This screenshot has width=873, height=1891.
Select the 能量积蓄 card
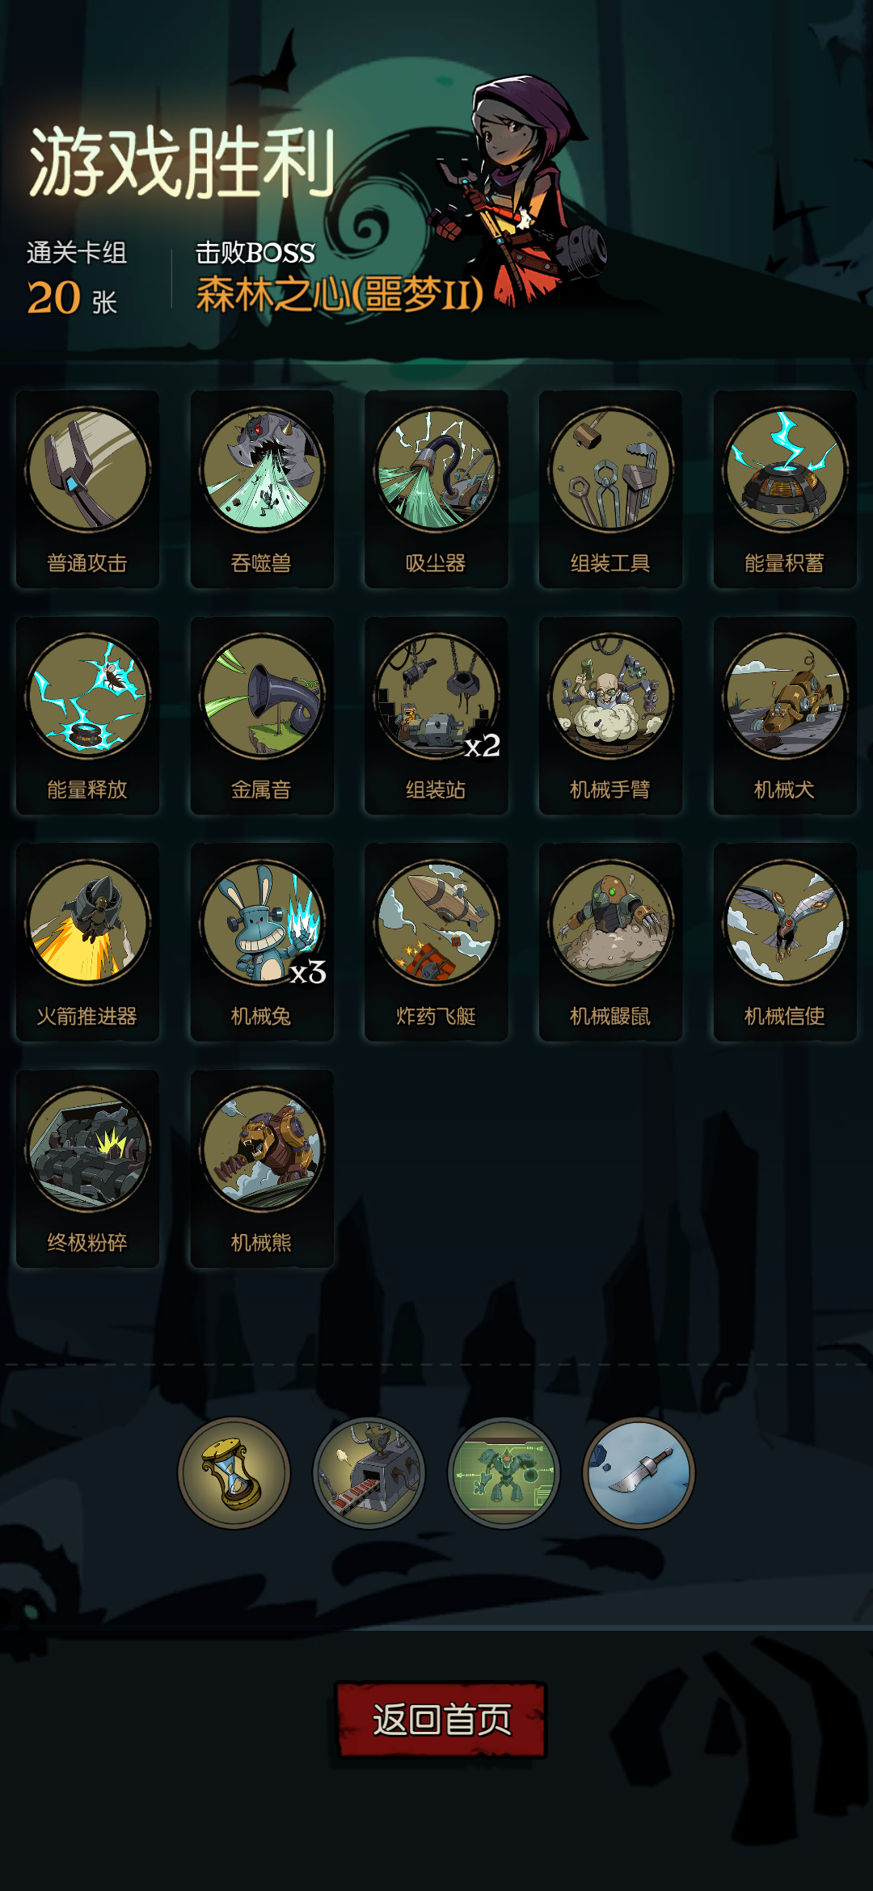pos(785,489)
